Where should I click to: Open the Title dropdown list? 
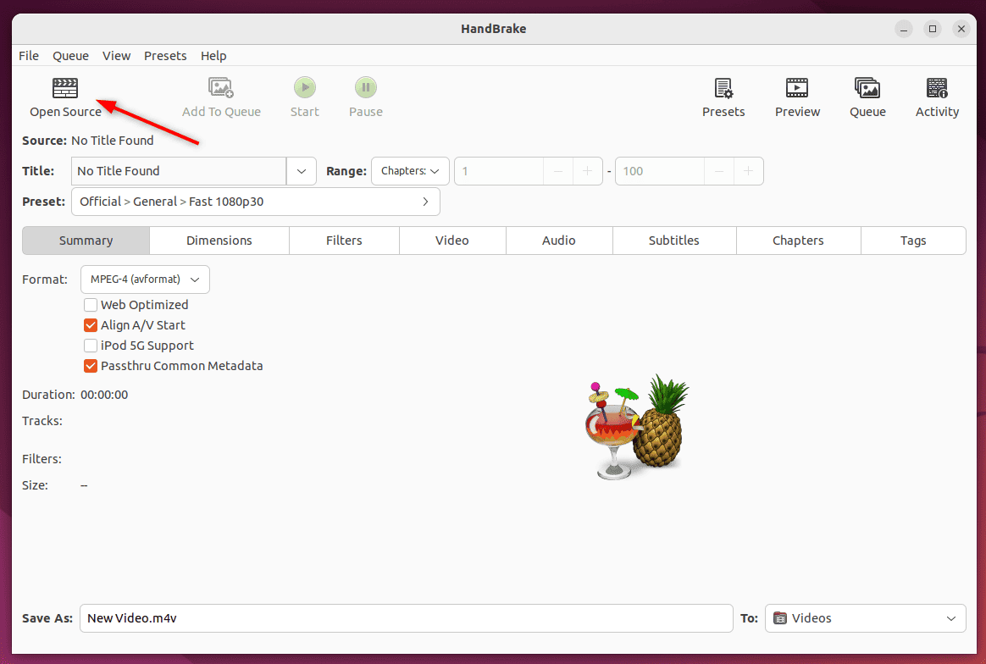pyautogui.click(x=301, y=170)
